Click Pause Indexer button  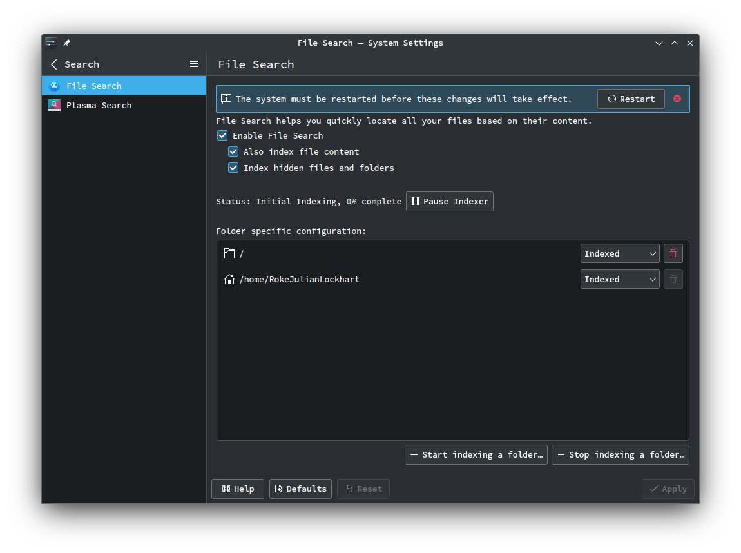(x=450, y=201)
